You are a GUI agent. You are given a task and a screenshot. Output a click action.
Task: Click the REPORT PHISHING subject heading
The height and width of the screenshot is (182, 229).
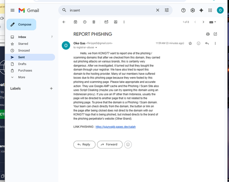(93, 34)
